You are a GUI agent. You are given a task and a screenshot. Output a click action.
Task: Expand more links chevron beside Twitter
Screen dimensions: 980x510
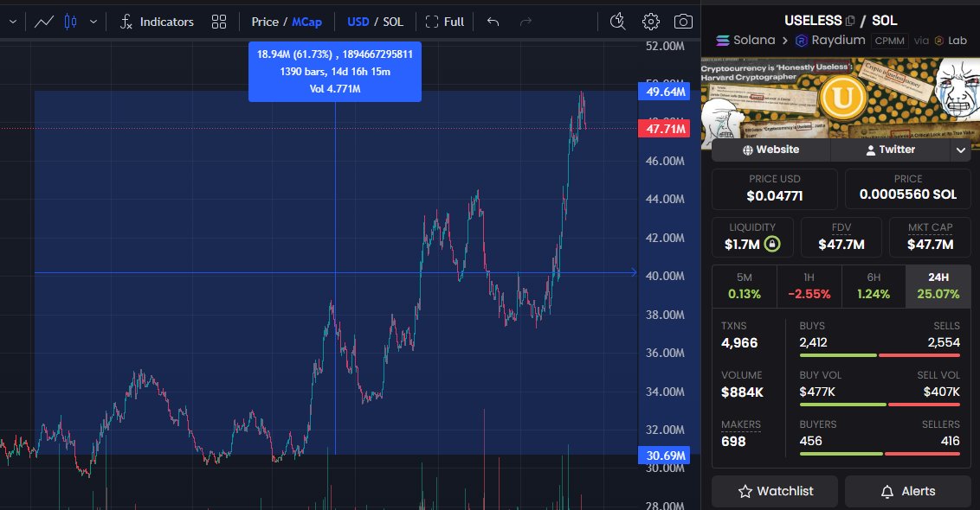(959, 150)
